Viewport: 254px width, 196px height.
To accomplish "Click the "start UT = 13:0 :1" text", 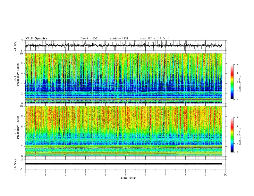I will [155, 38].
